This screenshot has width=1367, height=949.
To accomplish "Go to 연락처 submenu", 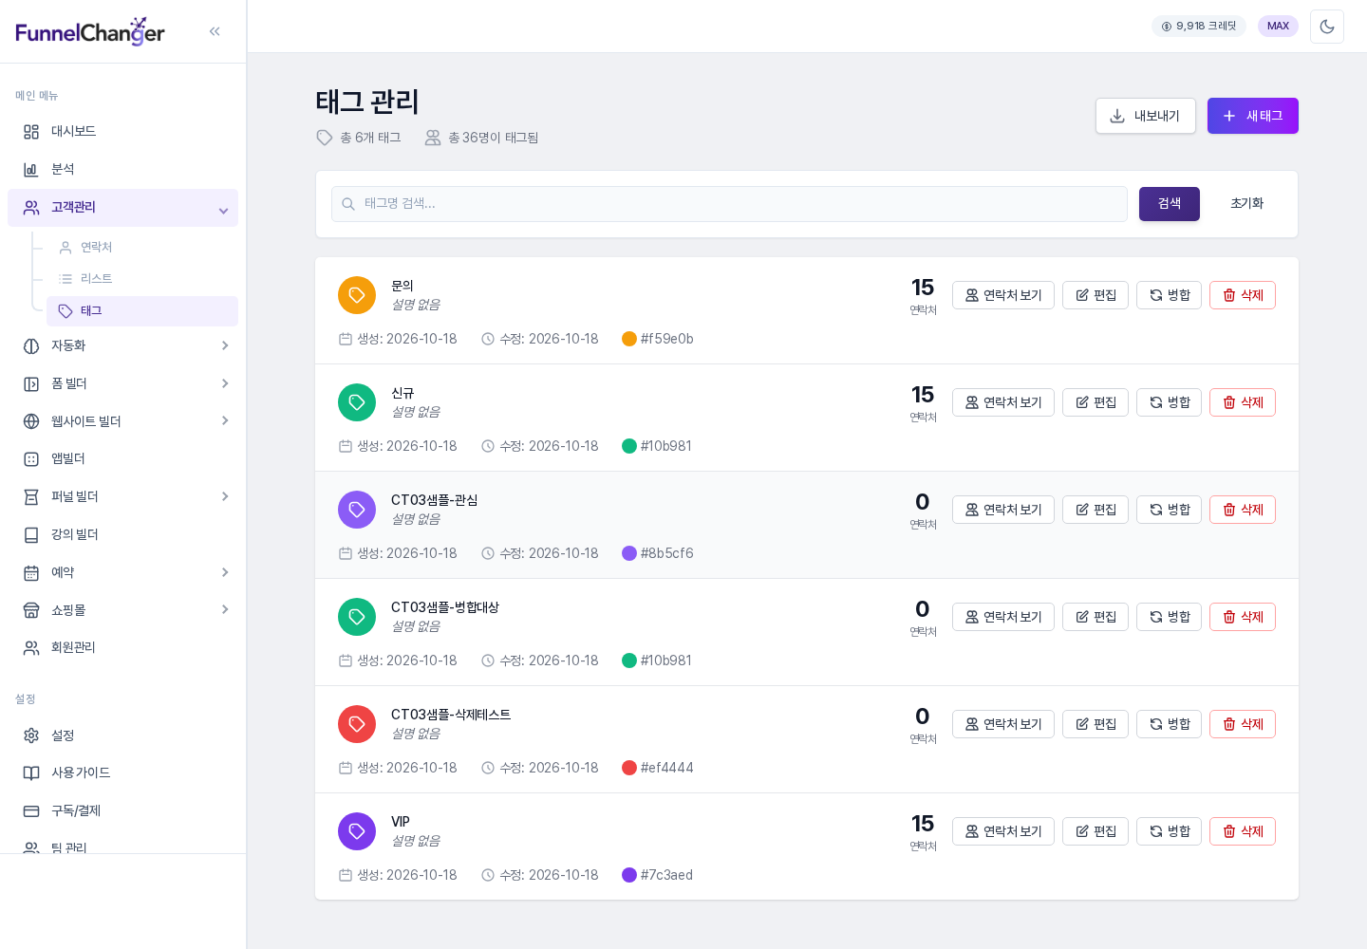I will pyautogui.click(x=142, y=248).
